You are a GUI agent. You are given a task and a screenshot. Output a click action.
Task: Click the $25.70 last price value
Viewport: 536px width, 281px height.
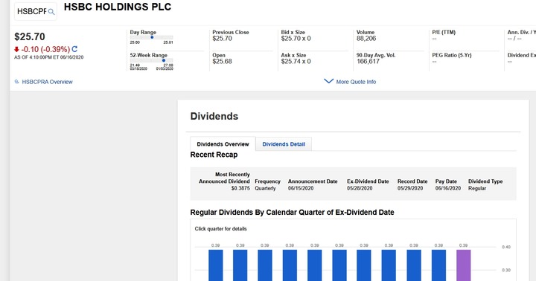tap(30, 36)
